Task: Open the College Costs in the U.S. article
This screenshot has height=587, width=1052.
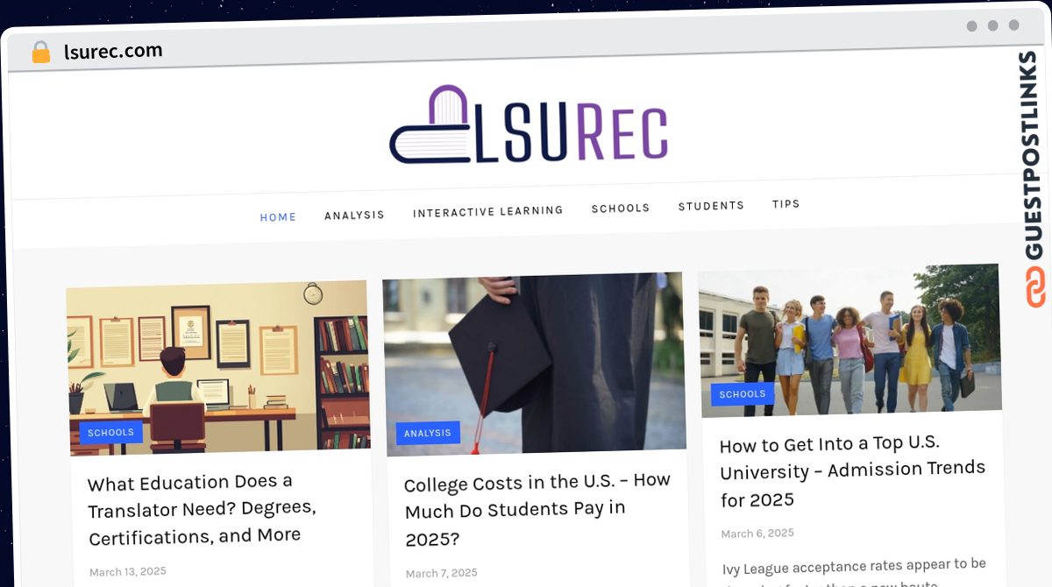Action: point(537,509)
